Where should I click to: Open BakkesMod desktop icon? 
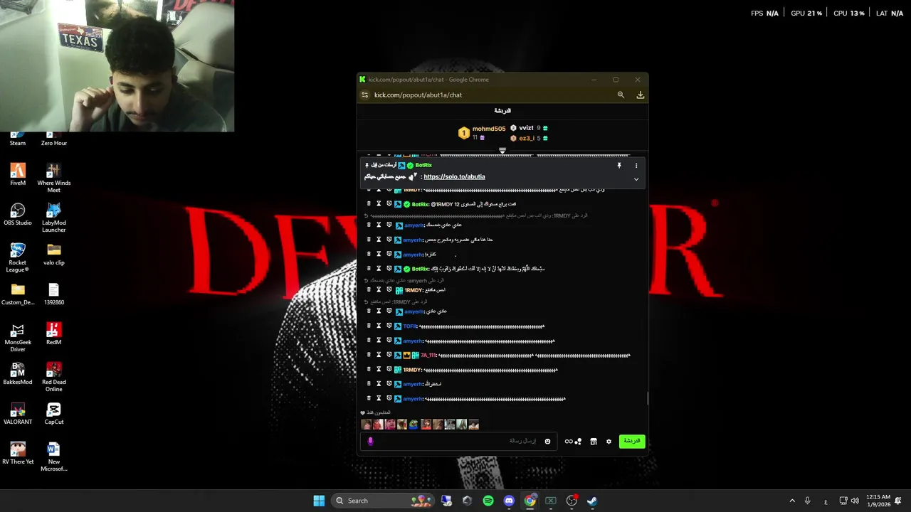[18, 373]
